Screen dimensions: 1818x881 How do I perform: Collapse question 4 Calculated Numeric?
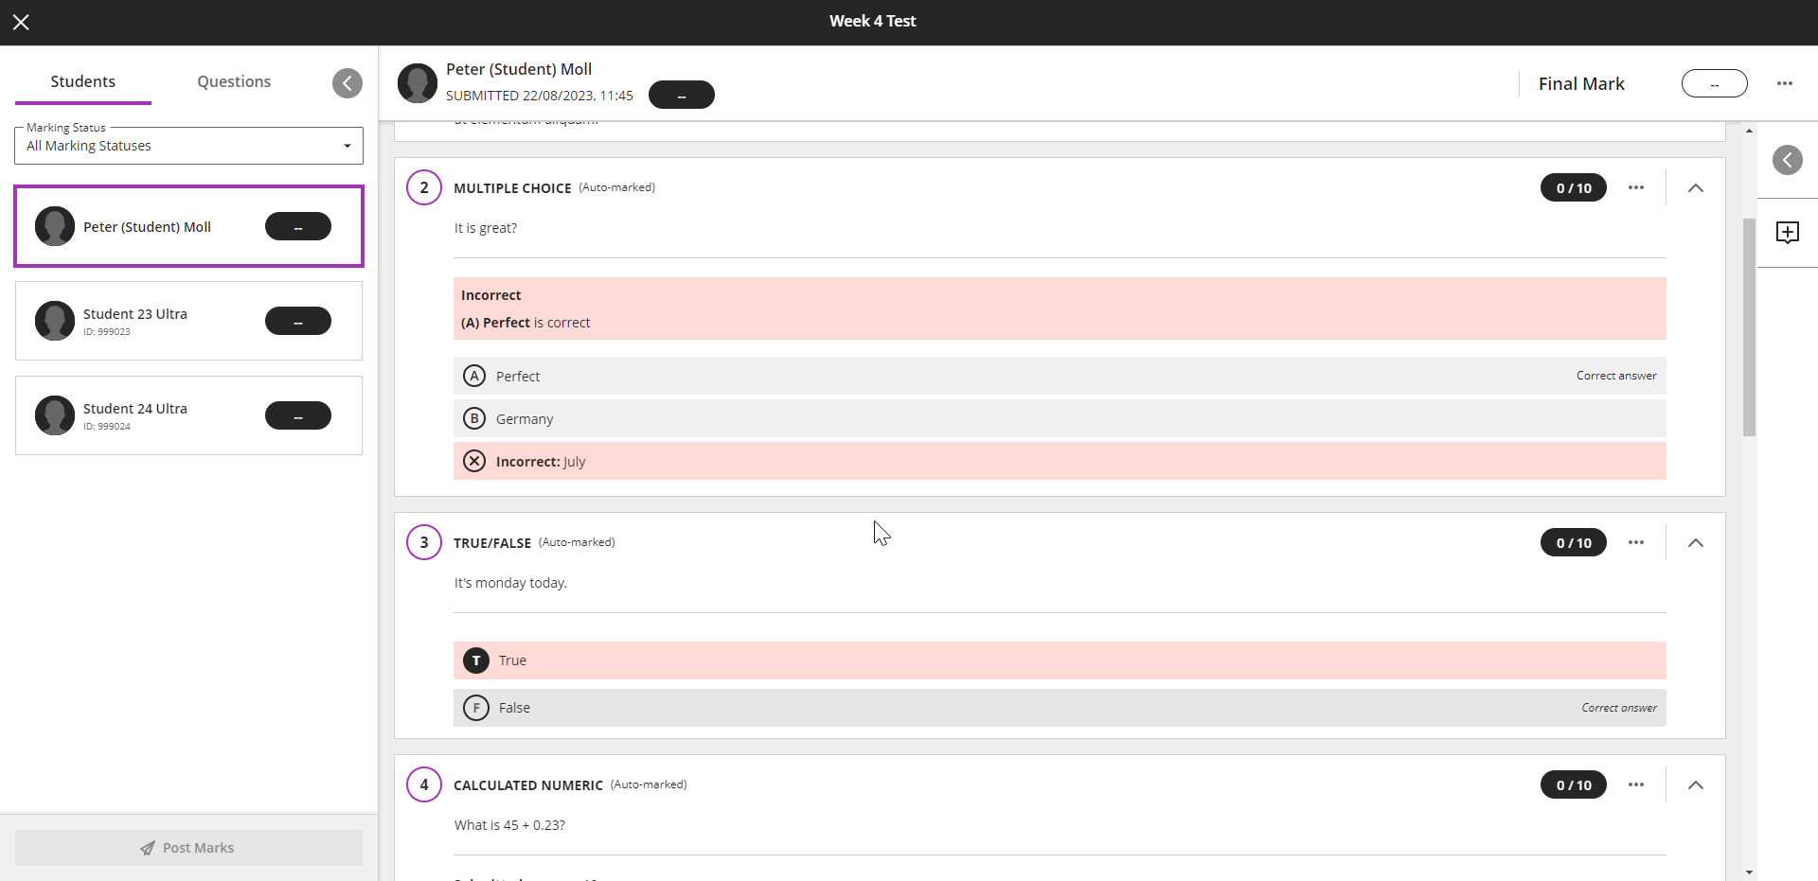[x=1695, y=785]
